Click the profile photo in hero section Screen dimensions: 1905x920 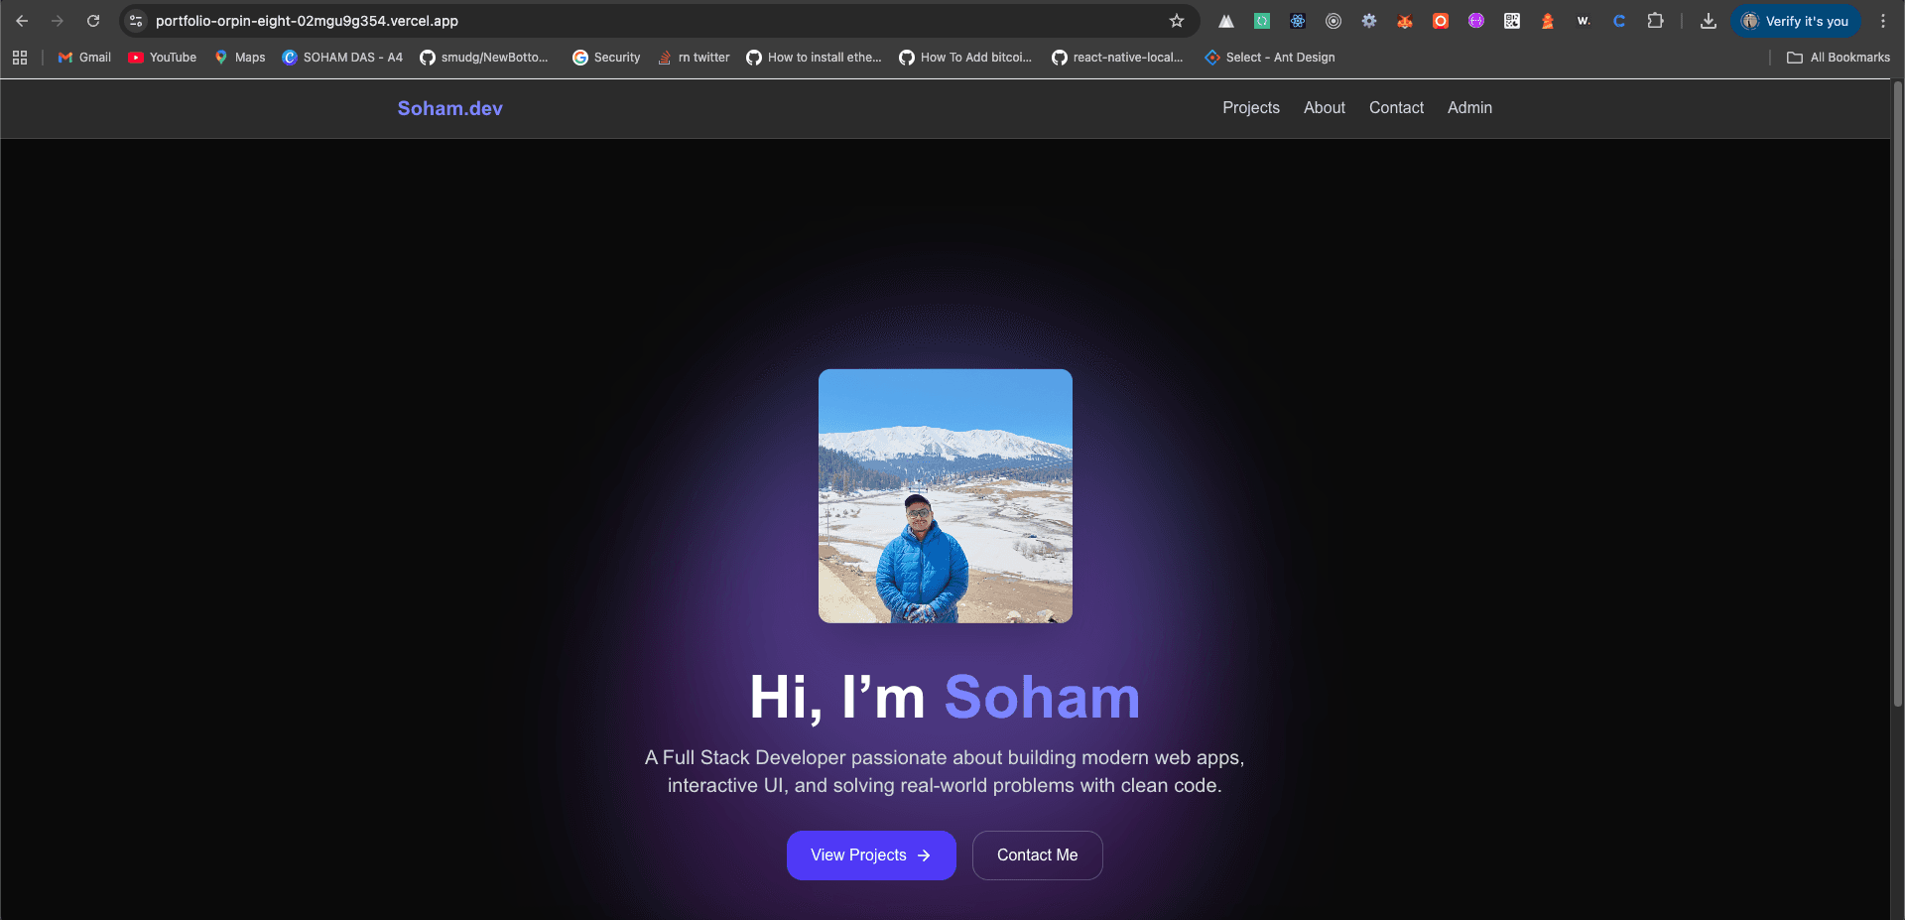click(946, 496)
